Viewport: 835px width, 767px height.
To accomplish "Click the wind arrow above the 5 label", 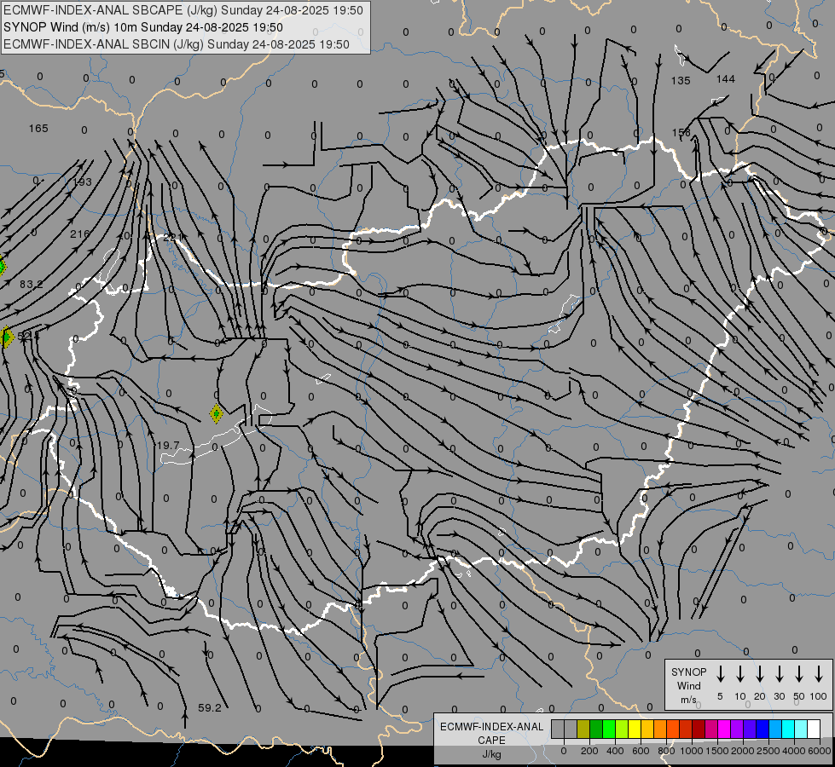I will [721, 674].
